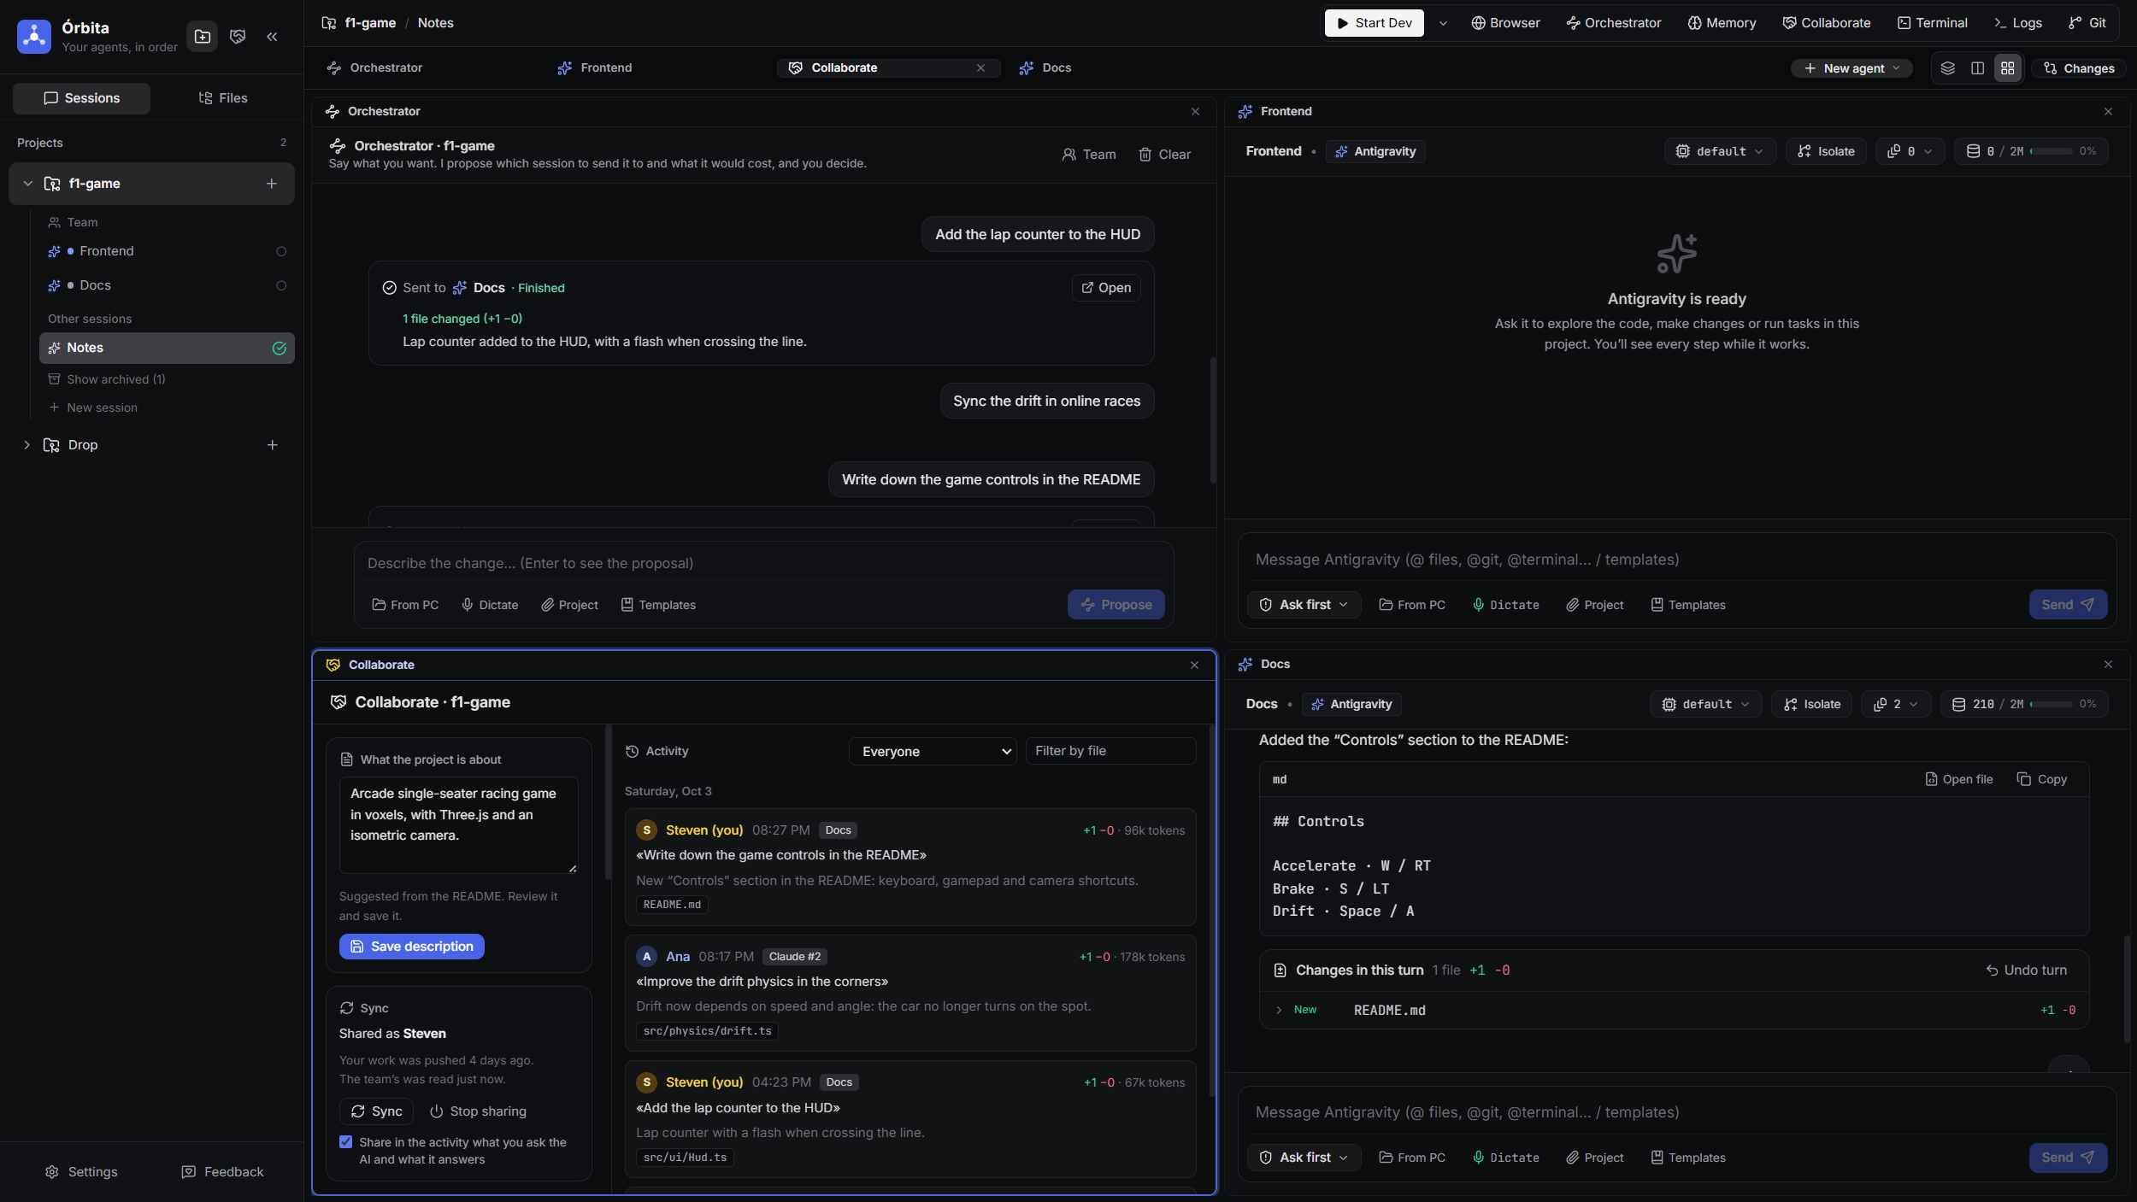Close the Collaborate tab
The height and width of the screenshot is (1202, 2137).
[x=980, y=68]
